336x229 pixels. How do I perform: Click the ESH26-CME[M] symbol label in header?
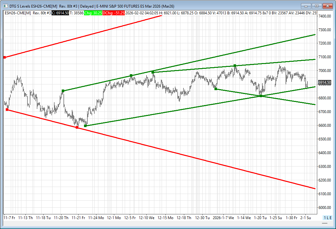pos(18,13)
